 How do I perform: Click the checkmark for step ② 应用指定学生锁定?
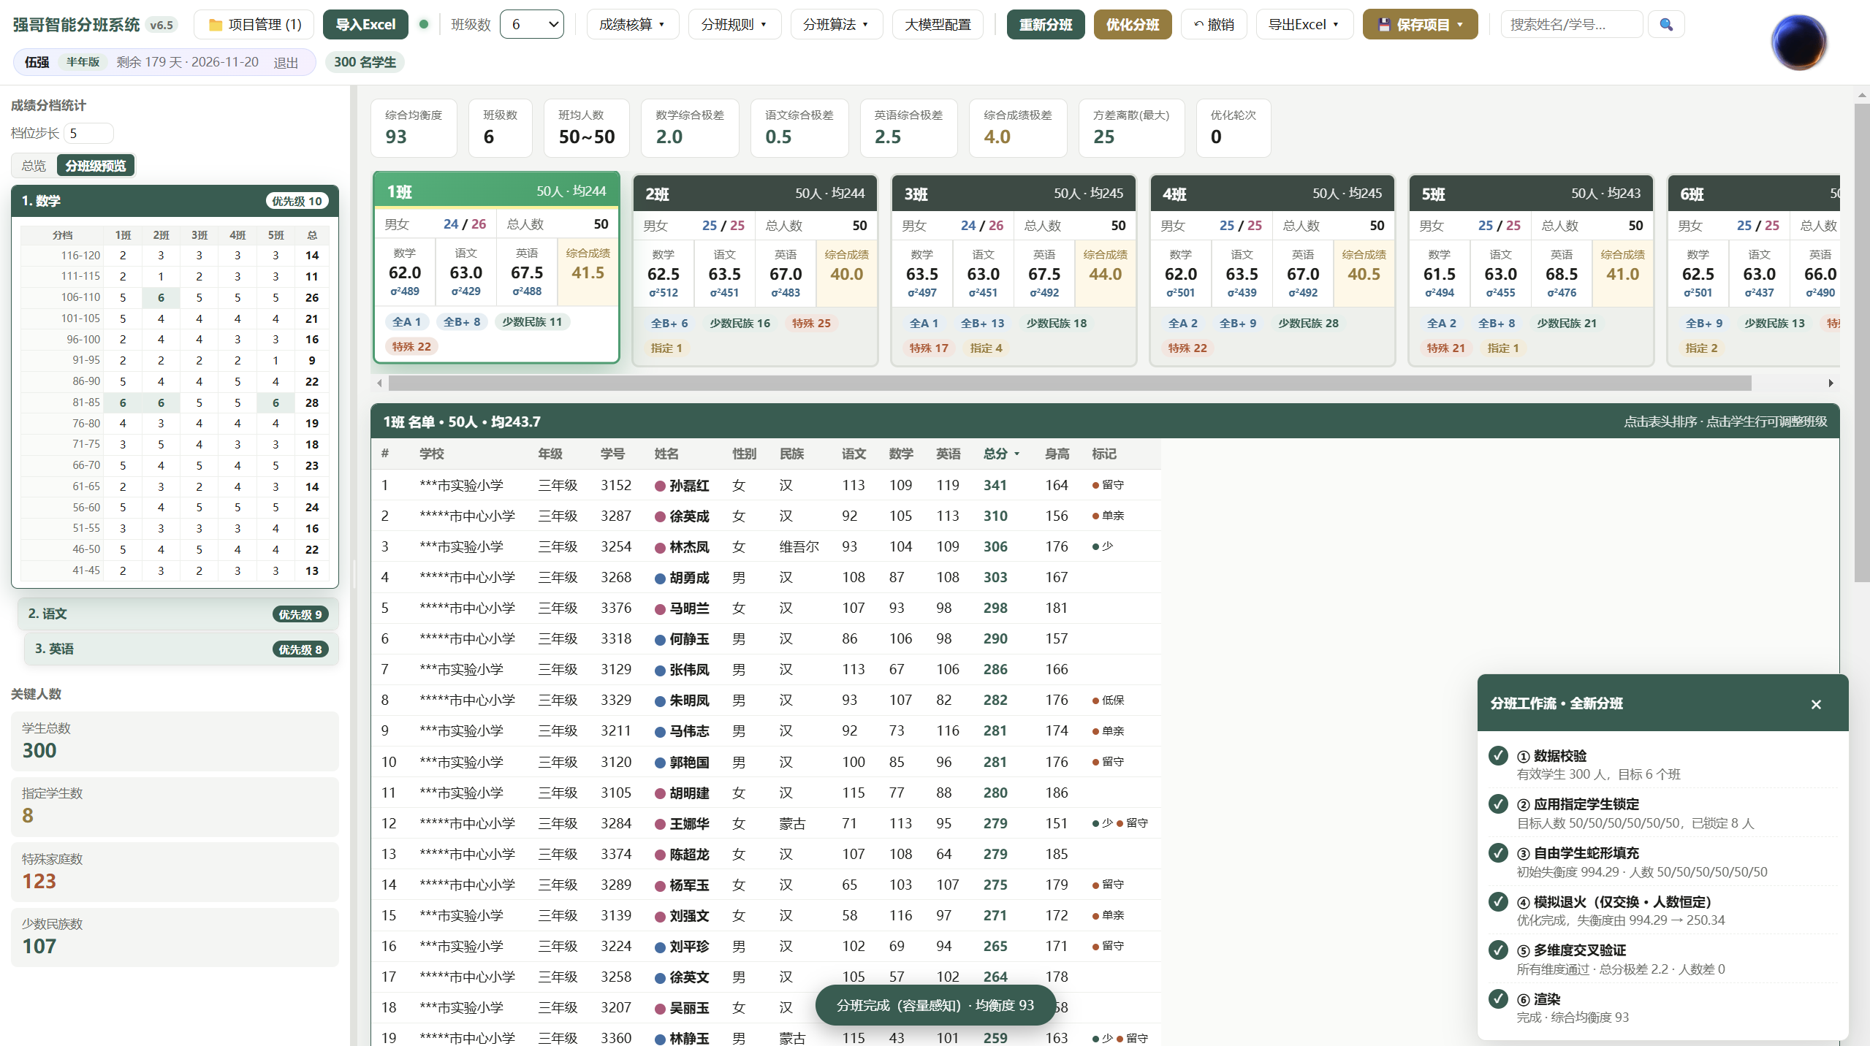point(1498,803)
